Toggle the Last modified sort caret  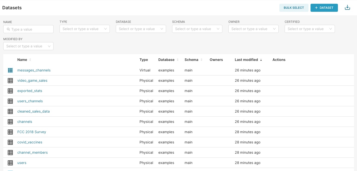click(x=261, y=60)
